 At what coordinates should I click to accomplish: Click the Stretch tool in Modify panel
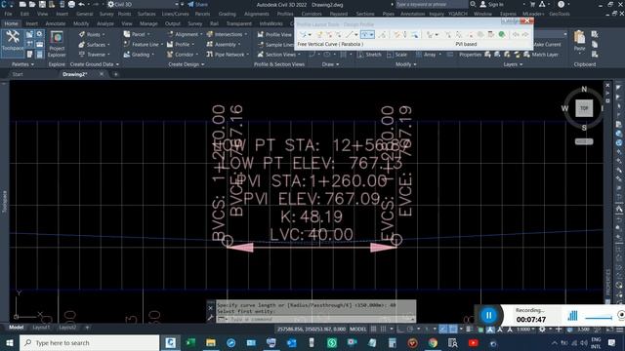coord(369,55)
